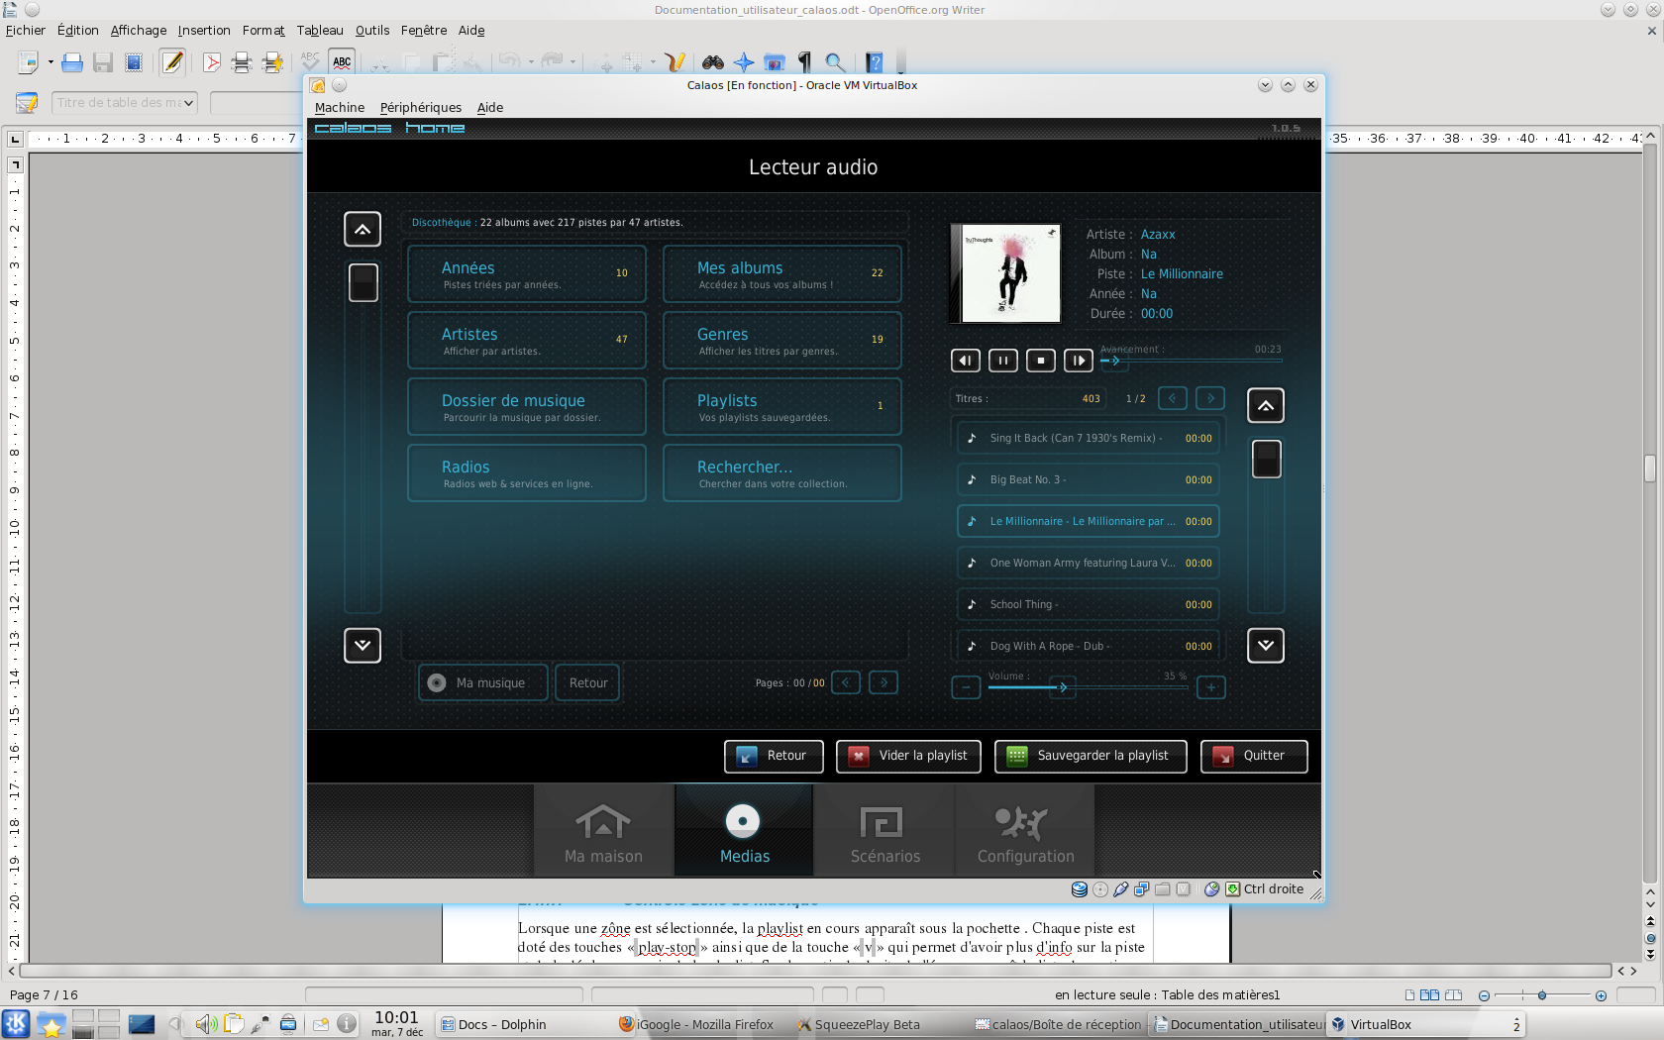Click the library list scrollbar handle
This screenshot has height=1040, width=1664.
click(x=364, y=282)
